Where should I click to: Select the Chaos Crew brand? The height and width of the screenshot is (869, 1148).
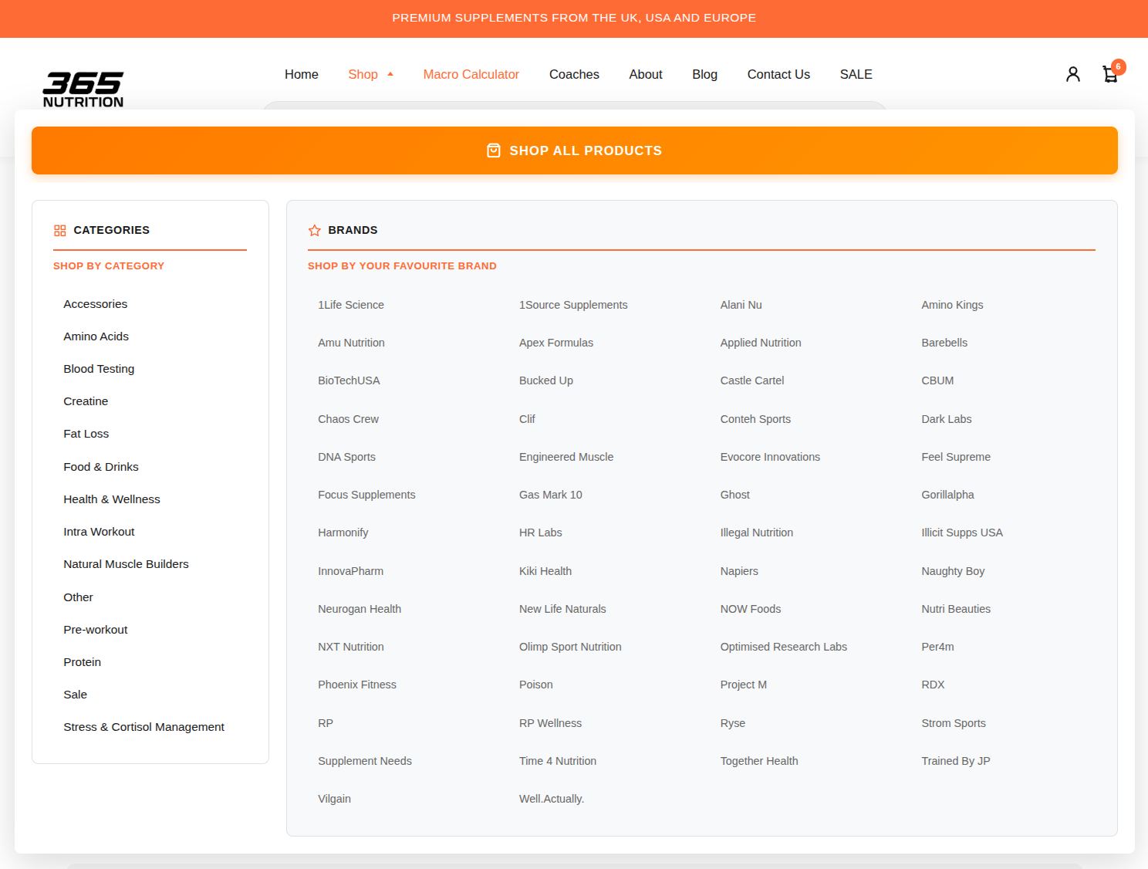click(x=348, y=419)
